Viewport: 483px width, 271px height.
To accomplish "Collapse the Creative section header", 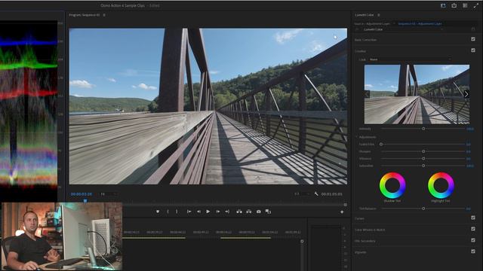I will click(360, 51).
